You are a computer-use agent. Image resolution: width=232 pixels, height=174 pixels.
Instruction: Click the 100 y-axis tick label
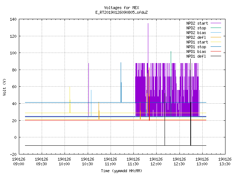(13, 53)
